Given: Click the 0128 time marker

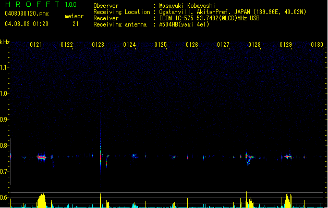Looking at the screenshot, I should click(254, 45).
